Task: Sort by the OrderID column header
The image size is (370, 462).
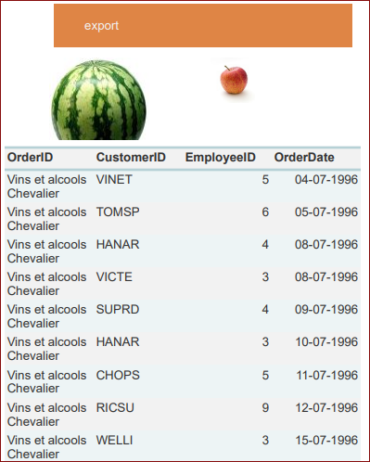Action: coord(30,158)
